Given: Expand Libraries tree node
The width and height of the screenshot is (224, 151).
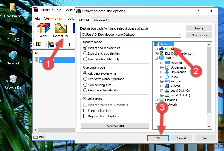Looking at the screenshot, I should coord(156,100).
